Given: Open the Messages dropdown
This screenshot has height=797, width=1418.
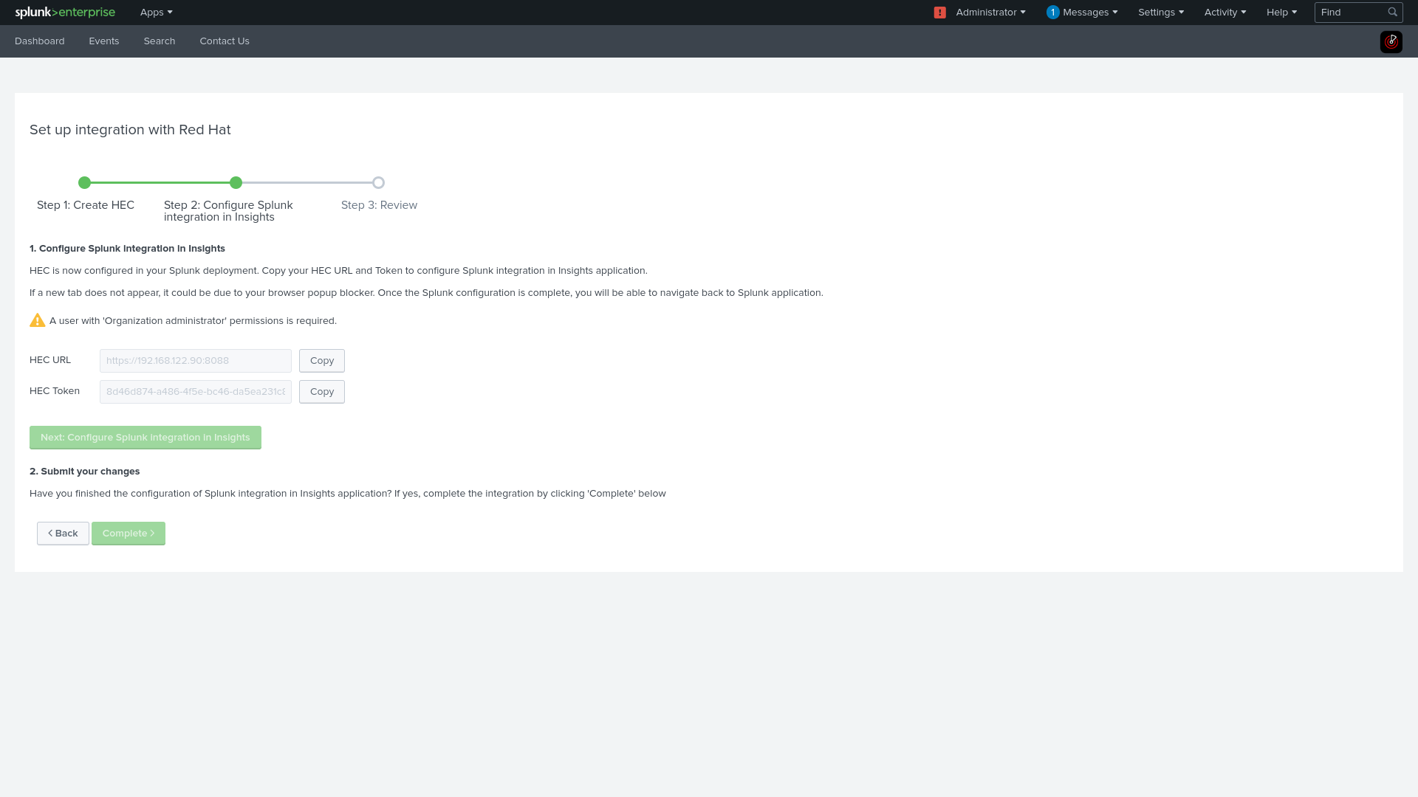Looking at the screenshot, I should pyautogui.click(x=1090, y=13).
